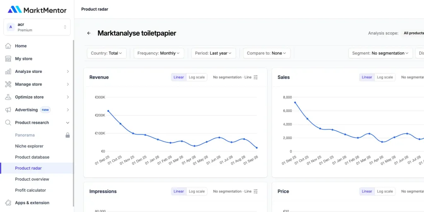
Task: Click the My store label
Action: pyautogui.click(x=24, y=59)
